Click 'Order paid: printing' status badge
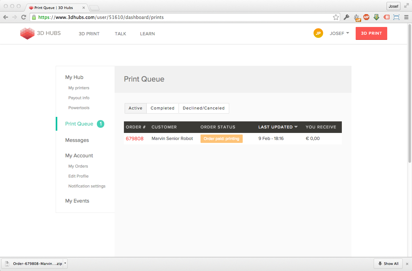This screenshot has height=271, width=412. [x=221, y=139]
